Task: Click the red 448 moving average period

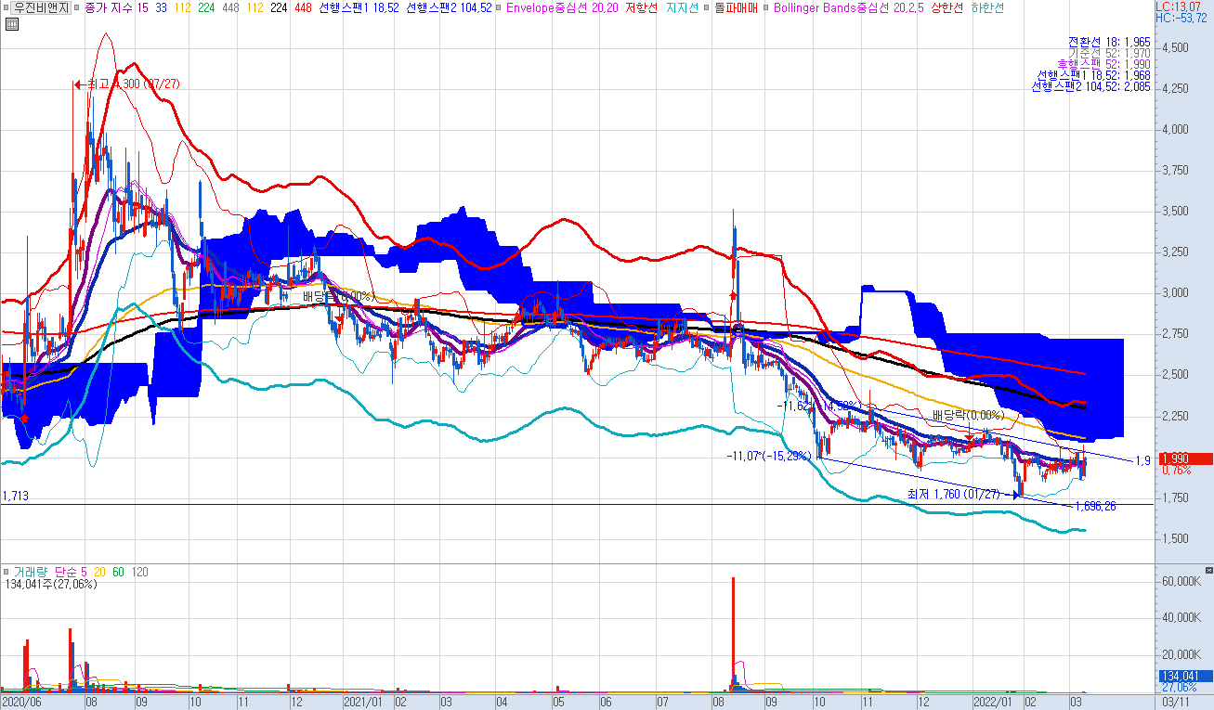Action: [x=303, y=7]
